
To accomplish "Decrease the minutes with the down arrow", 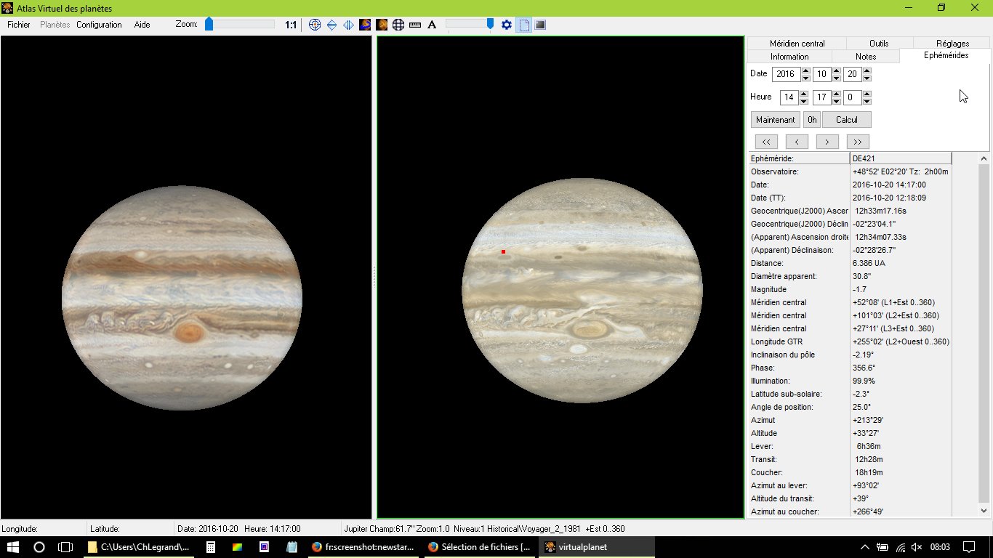I will tap(837, 101).
